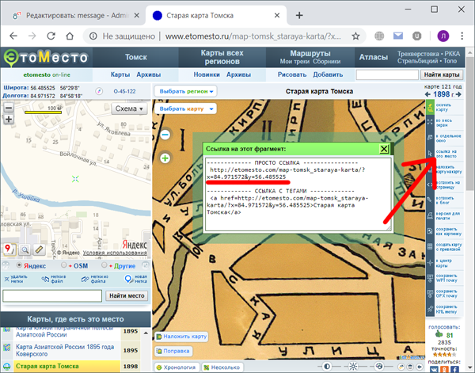Save GPX point icon
Image resolution: width=475 pixels, height=373 pixels.
tap(430, 293)
